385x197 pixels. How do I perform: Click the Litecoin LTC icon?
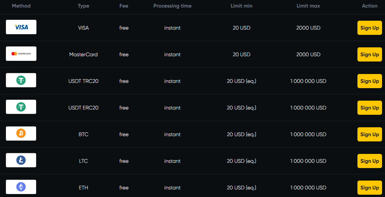21,160
